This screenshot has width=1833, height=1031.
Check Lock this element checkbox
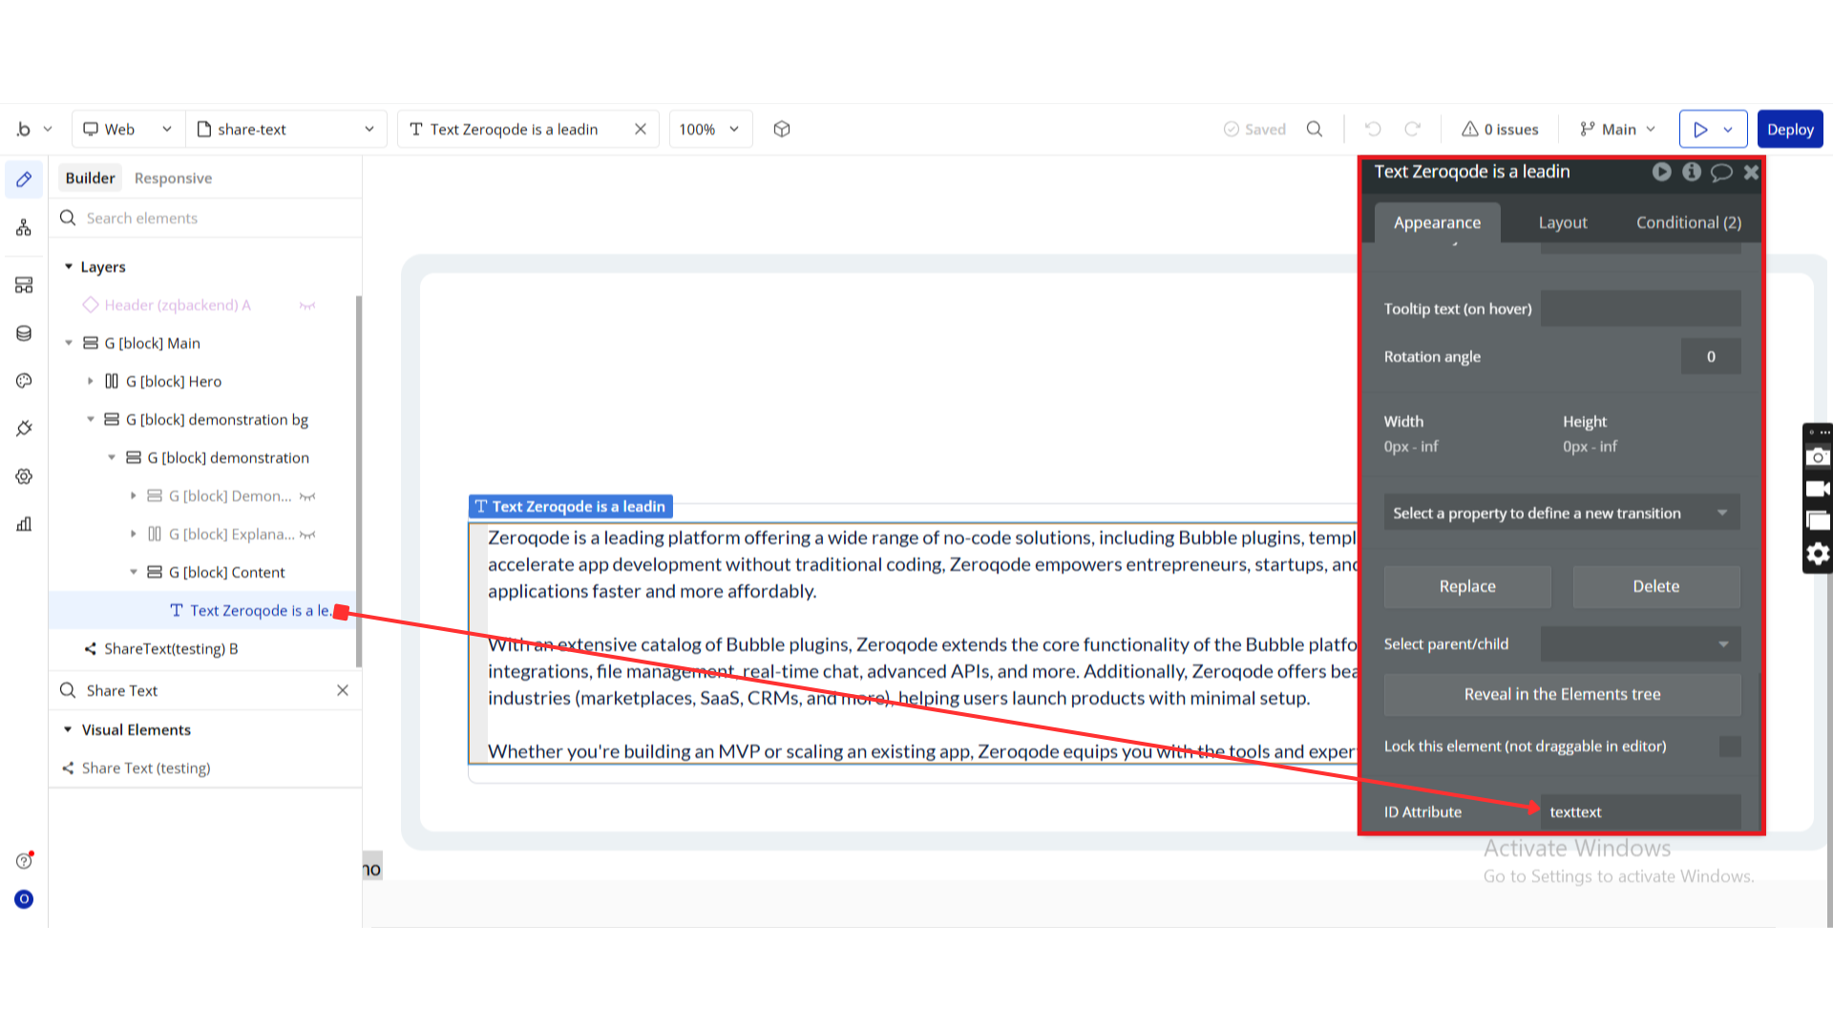point(1729,747)
